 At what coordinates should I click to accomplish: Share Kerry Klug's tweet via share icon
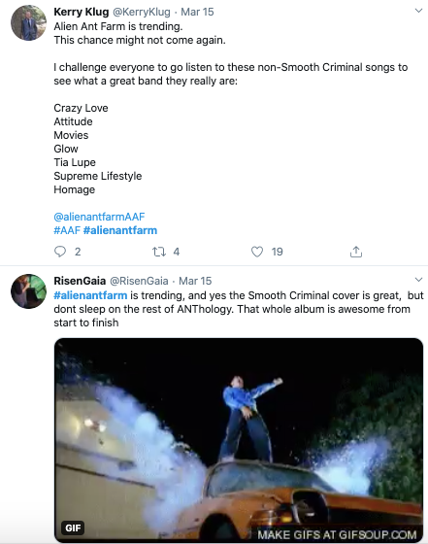coord(356,252)
